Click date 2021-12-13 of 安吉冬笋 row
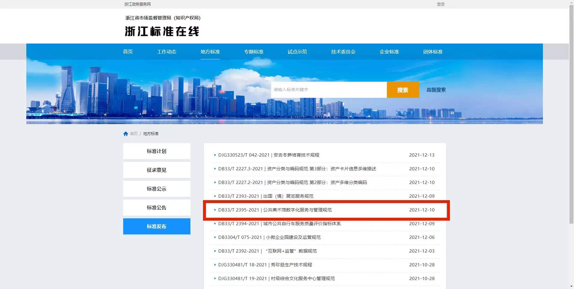Image resolution: width=574 pixels, height=289 pixels. coord(422,155)
